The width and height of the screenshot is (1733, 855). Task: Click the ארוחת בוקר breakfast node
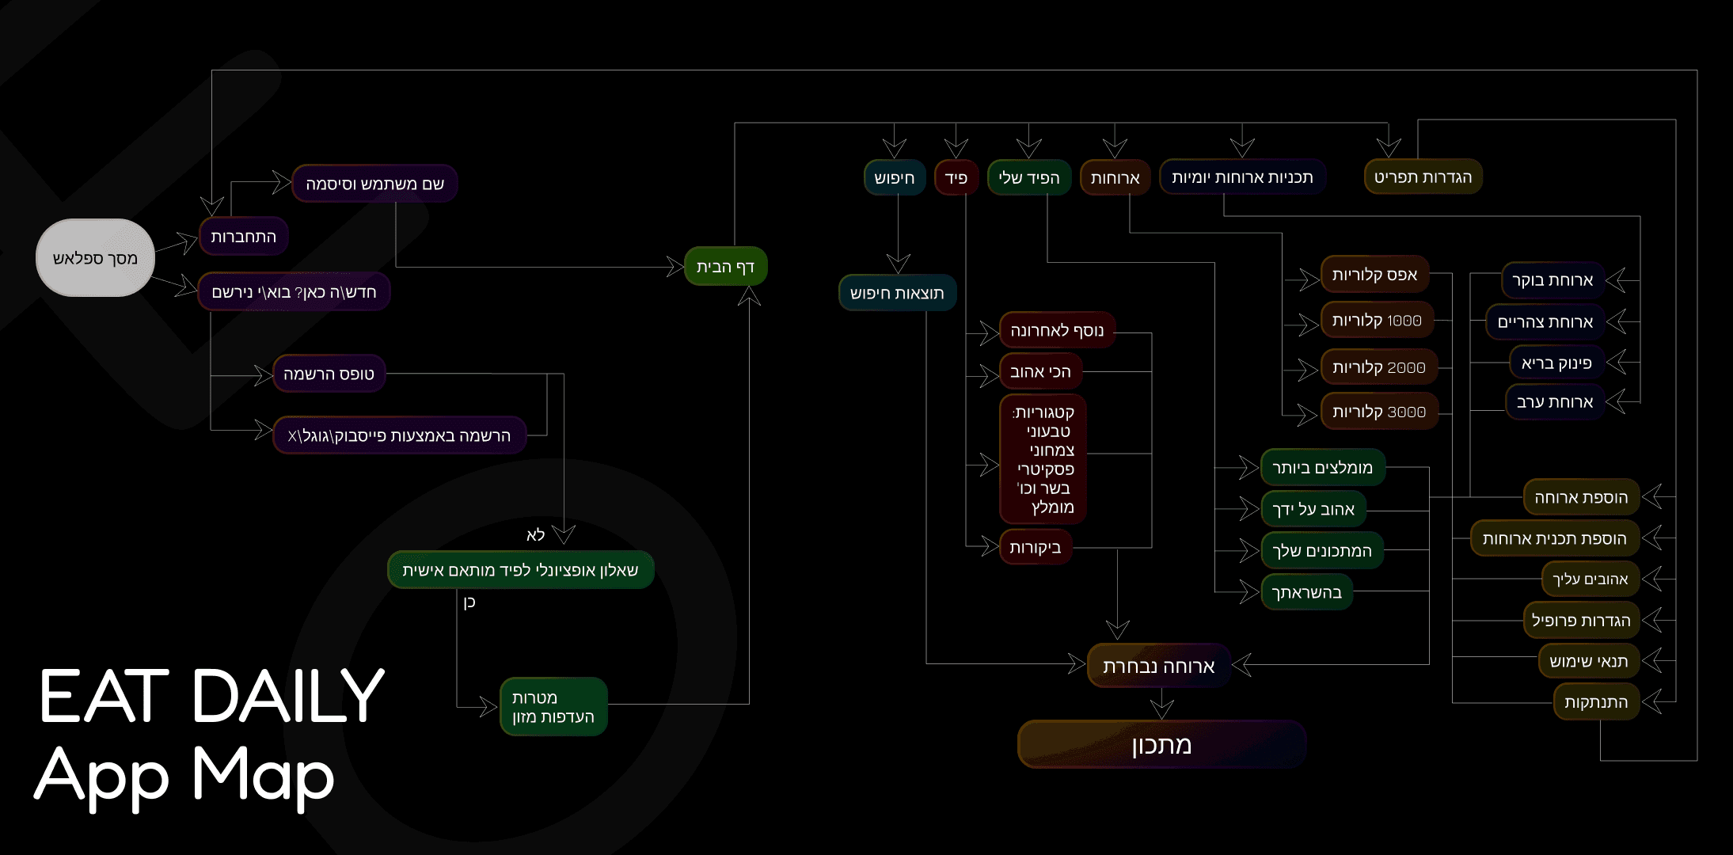(1552, 280)
